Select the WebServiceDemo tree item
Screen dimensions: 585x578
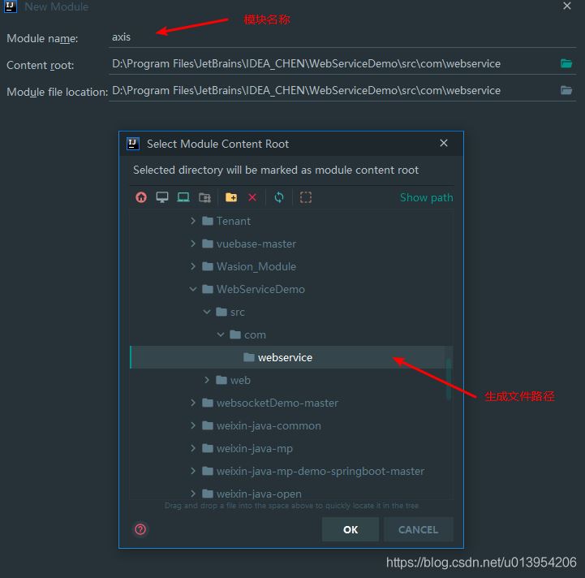(x=253, y=289)
